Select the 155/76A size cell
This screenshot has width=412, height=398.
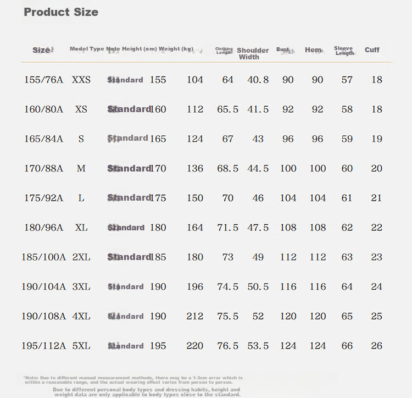coord(43,80)
